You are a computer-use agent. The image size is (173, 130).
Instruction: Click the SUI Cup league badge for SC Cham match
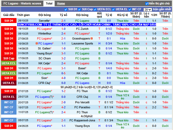tap(9, 58)
